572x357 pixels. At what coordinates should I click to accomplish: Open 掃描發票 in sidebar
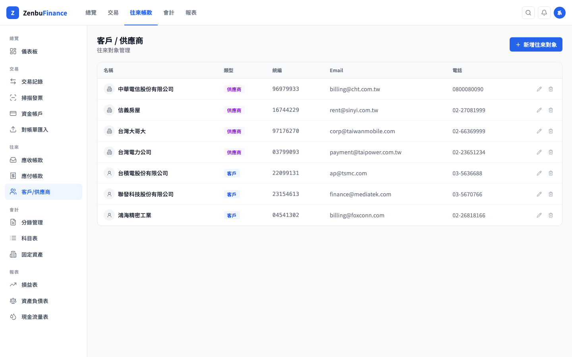click(x=43, y=98)
